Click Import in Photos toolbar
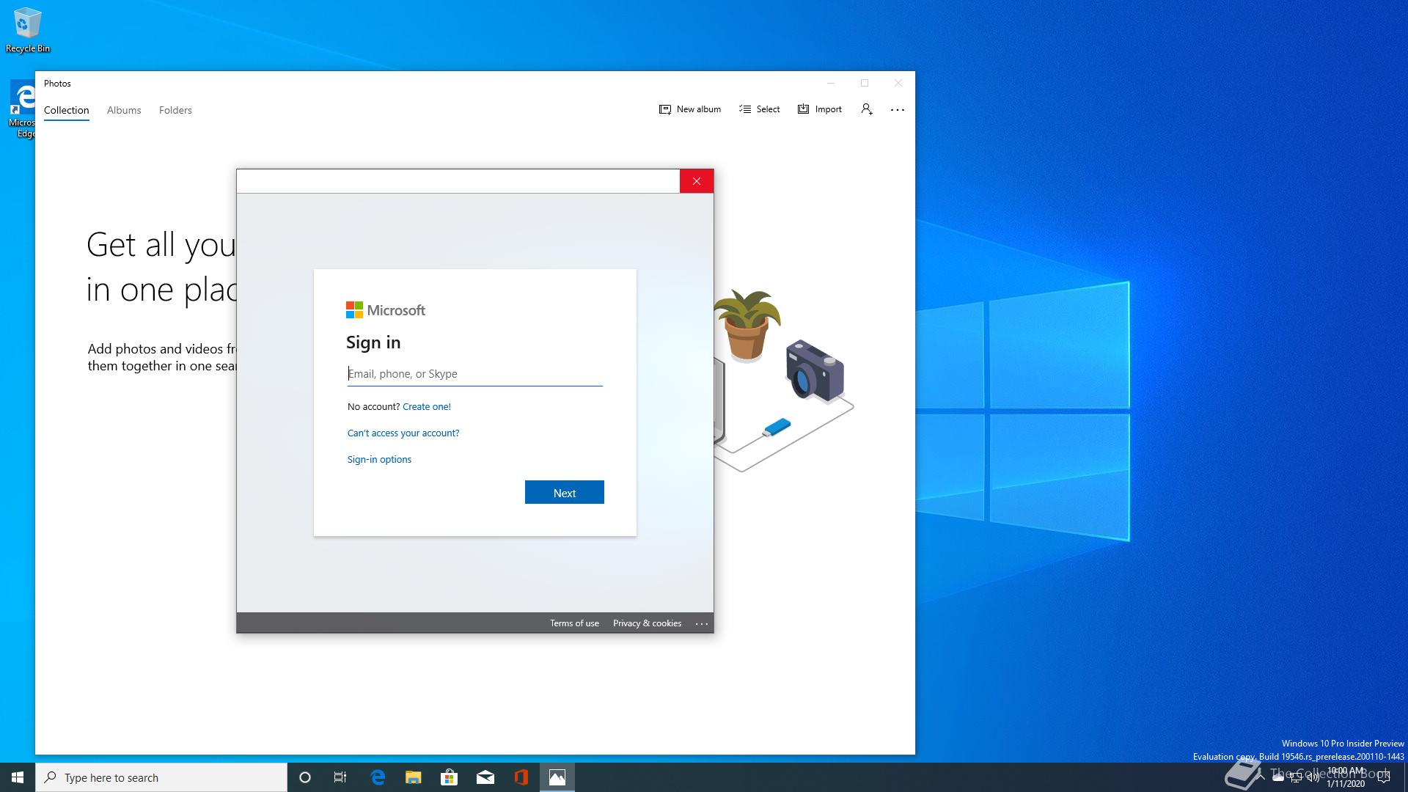The image size is (1408, 792). click(820, 109)
